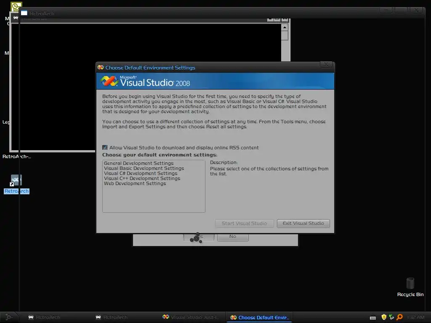The image size is (431, 323).
Task: Open the start menu orb on the taskbar
Action: click(x=8, y=317)
